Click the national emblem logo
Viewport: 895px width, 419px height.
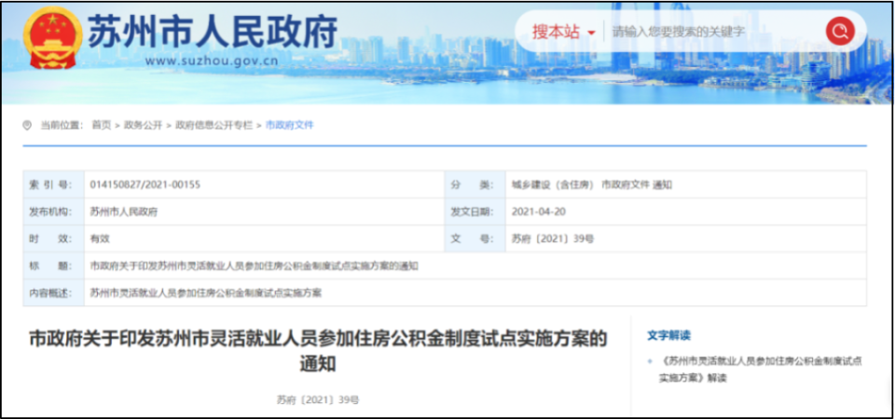point(53,39)
